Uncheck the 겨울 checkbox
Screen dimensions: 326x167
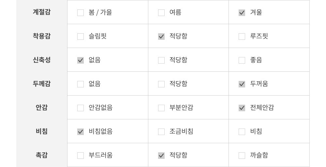[242, 13]
